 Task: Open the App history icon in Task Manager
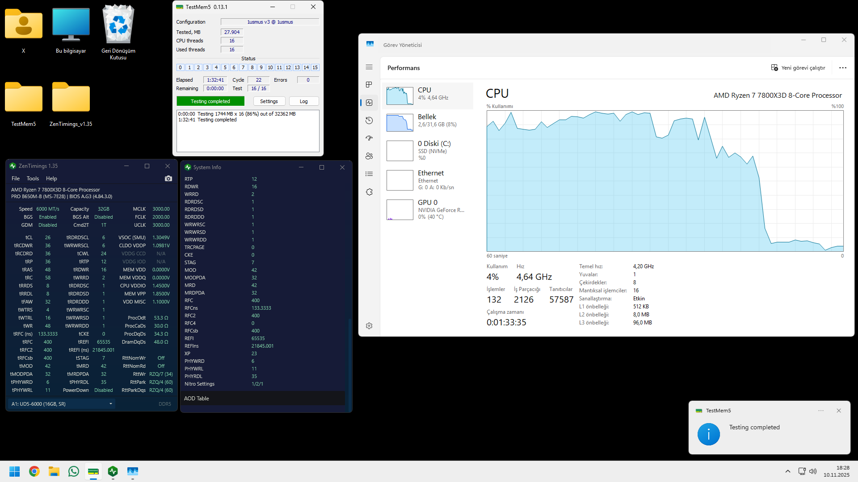tap(369, 120)
